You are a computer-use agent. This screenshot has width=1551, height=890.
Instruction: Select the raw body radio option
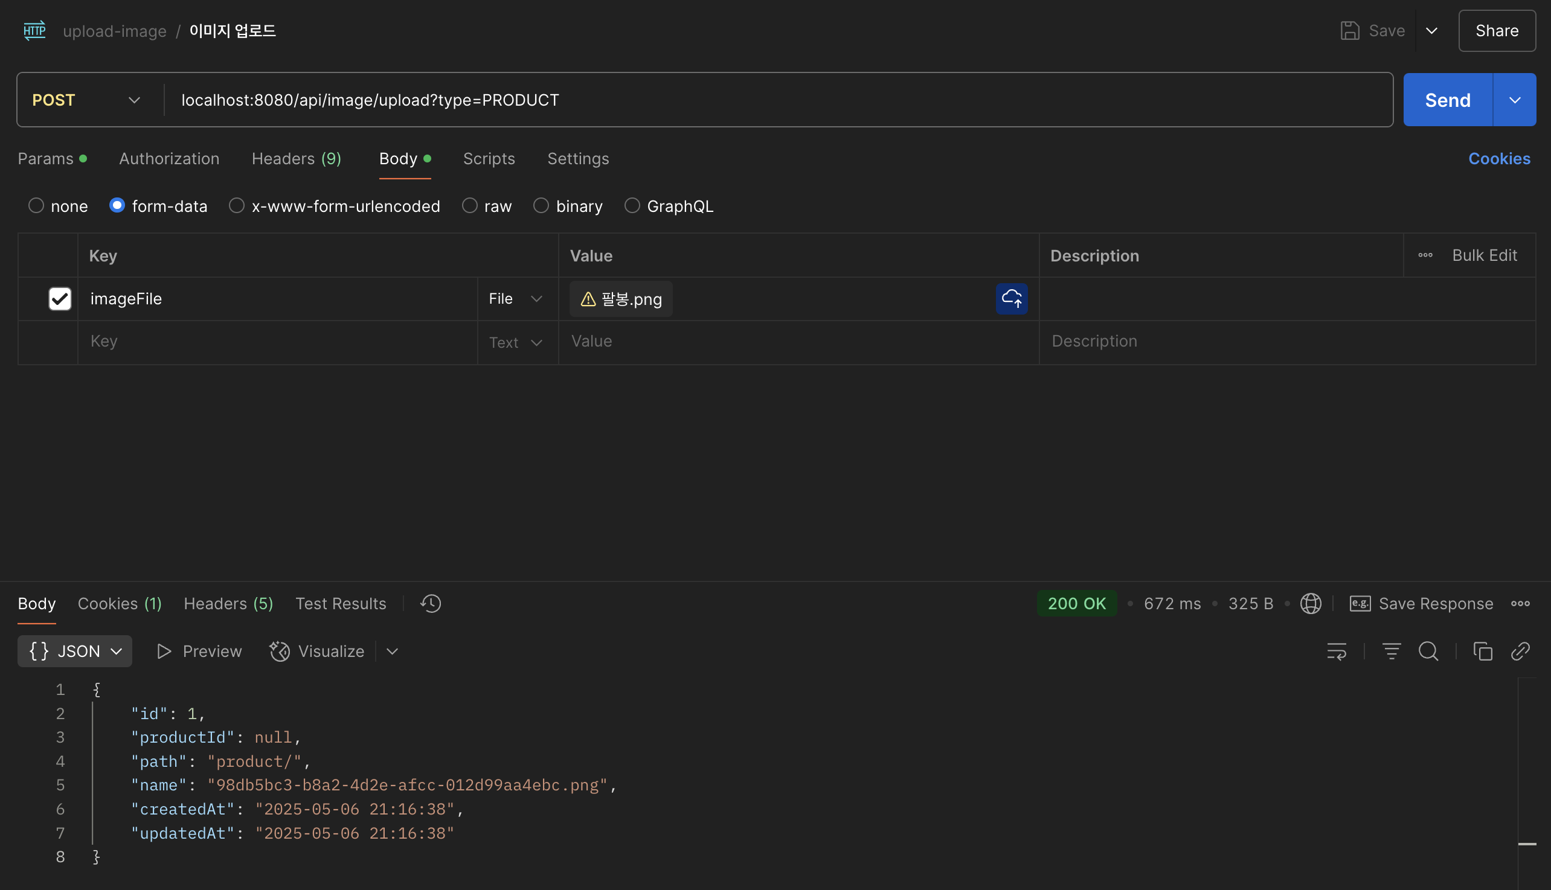tap(469, 205)
